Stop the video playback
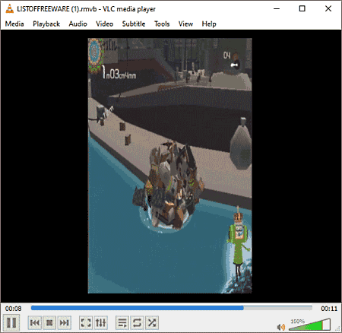This screenshot has width=342, height=333. click(x=49, y=322)
